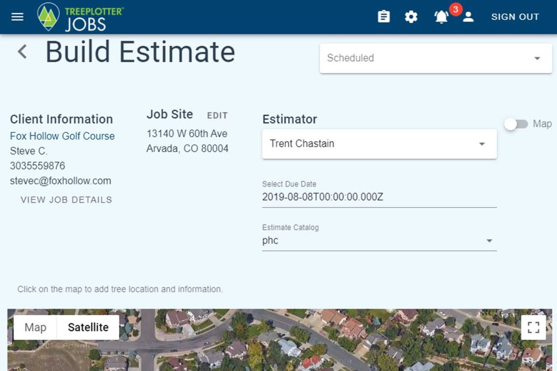Click the 13140 W 60th Ave address line
This screenshot has width=557, height=371.
pyautogui.click(x=187, y=133)
